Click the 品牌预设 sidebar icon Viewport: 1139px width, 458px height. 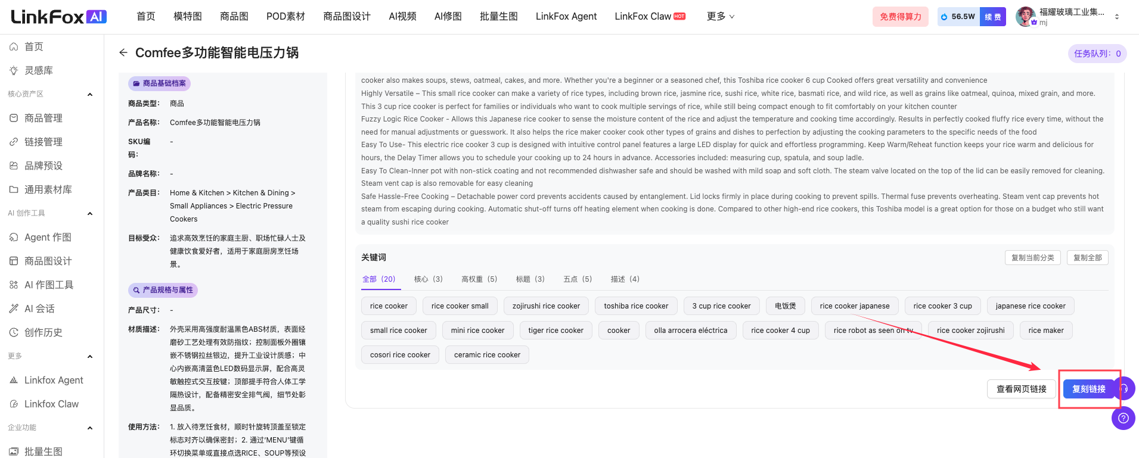click(14, 166)
